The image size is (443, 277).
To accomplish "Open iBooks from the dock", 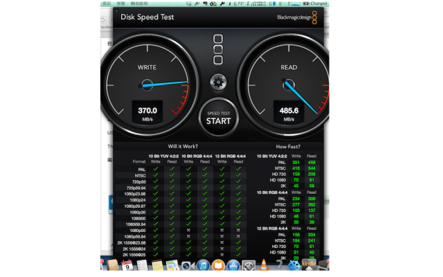I will pos(218,265).
